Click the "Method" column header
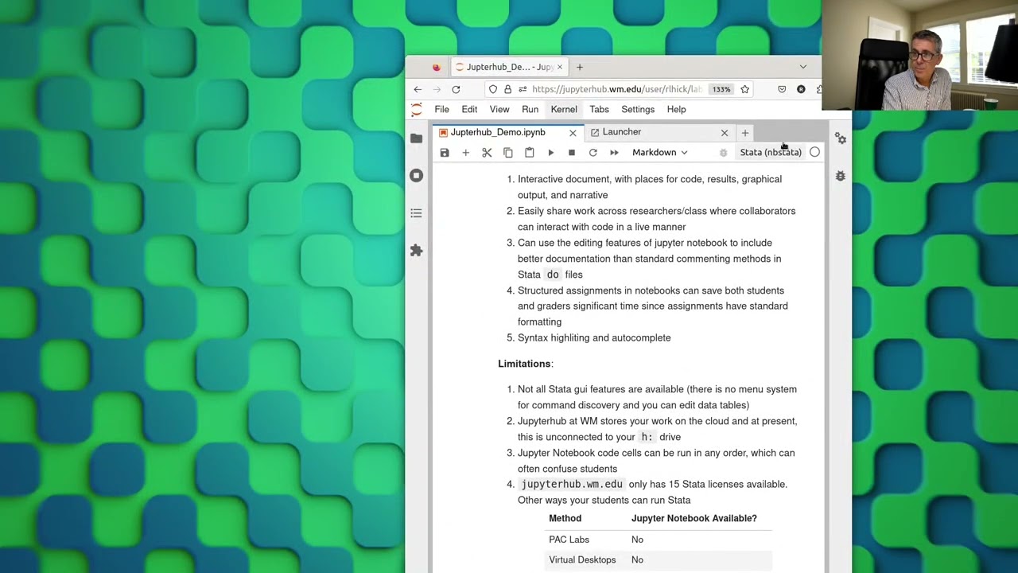This screenshot has width=1018, height=573. click(x=565, y=518)
